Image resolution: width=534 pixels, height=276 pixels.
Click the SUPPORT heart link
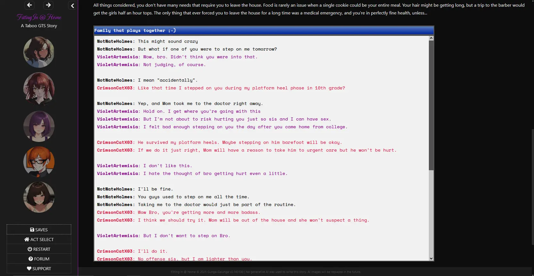pyautogui.click(x=39, y=269)
